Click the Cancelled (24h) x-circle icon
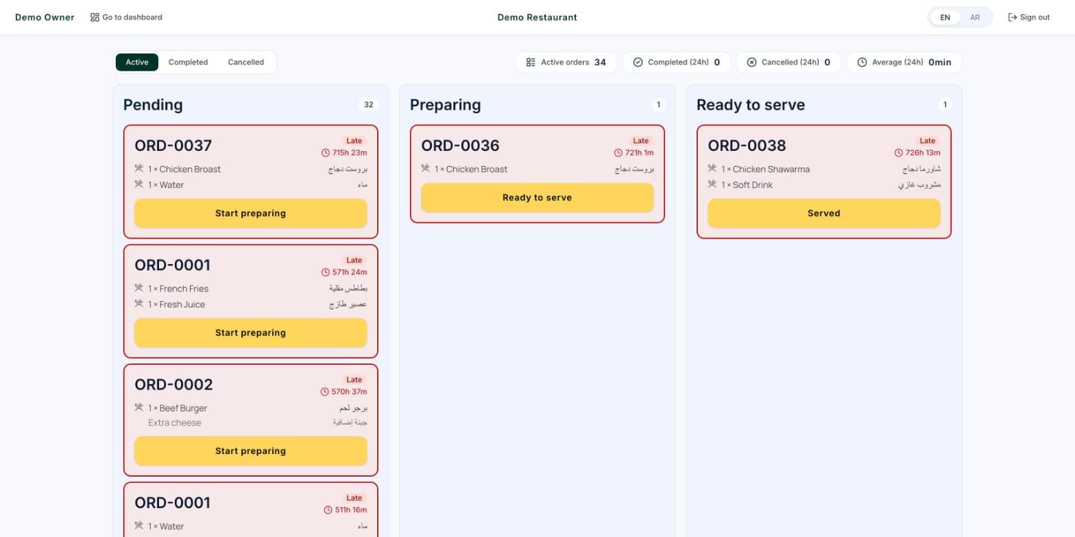Viewport: 1075px width, 537px height. click(x=751, y=62)
